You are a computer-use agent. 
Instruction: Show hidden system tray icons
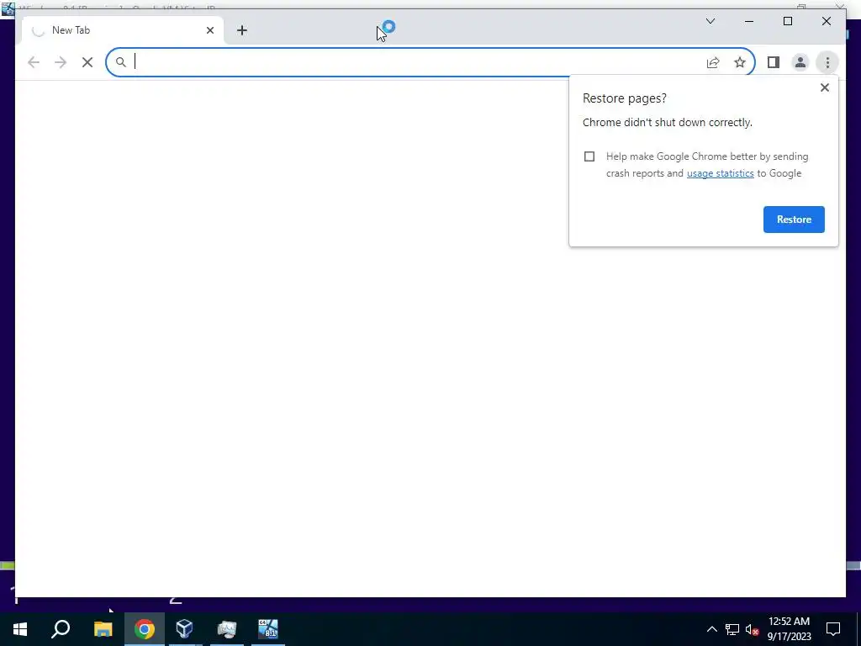point(711,629)
